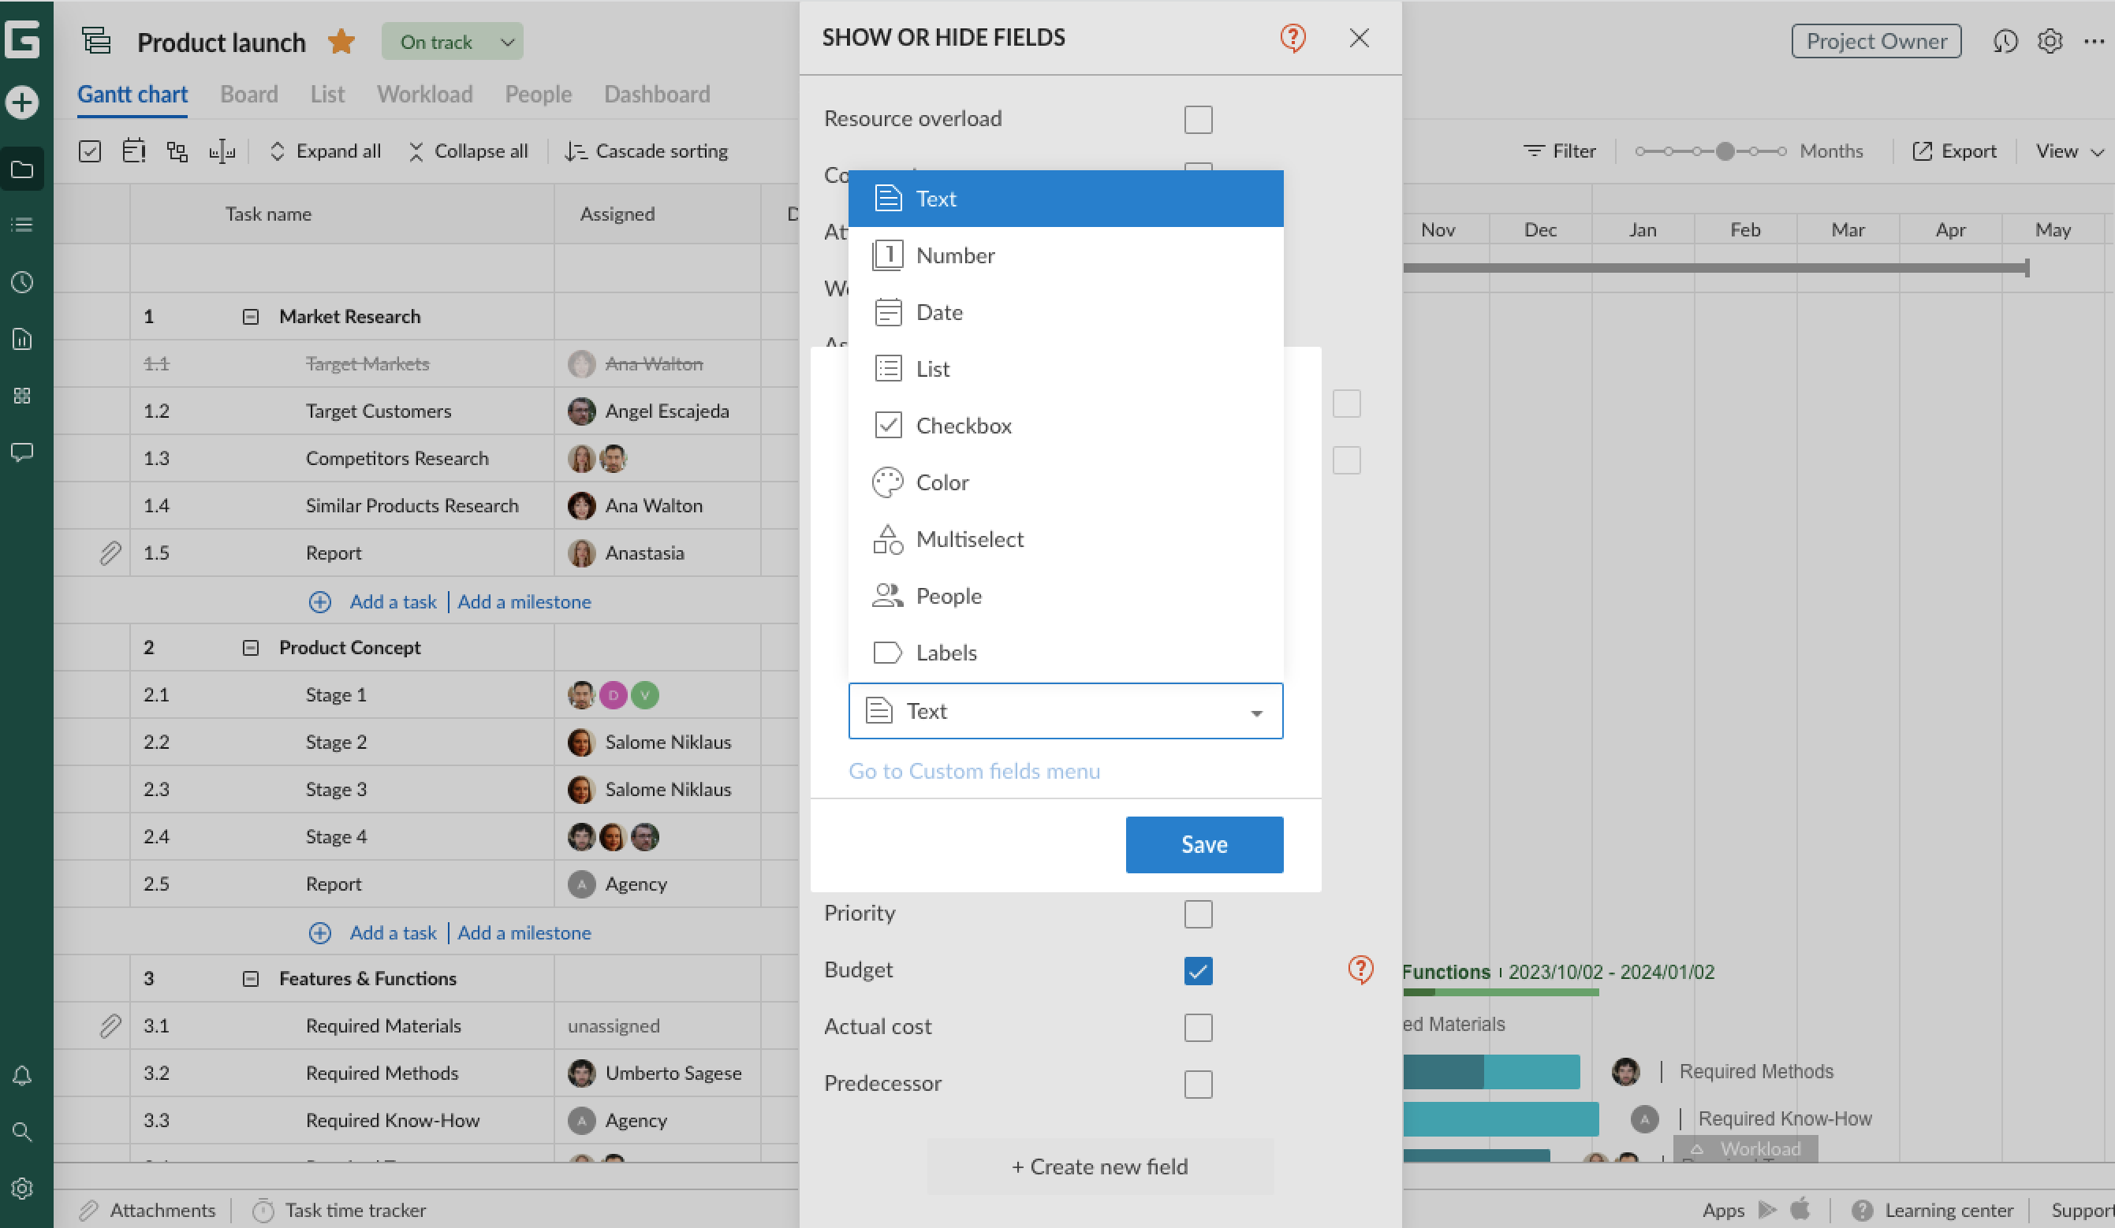Open the Reports icon in sidebar
Viewport: 2115px width, 1228px height.
(23, 339)
